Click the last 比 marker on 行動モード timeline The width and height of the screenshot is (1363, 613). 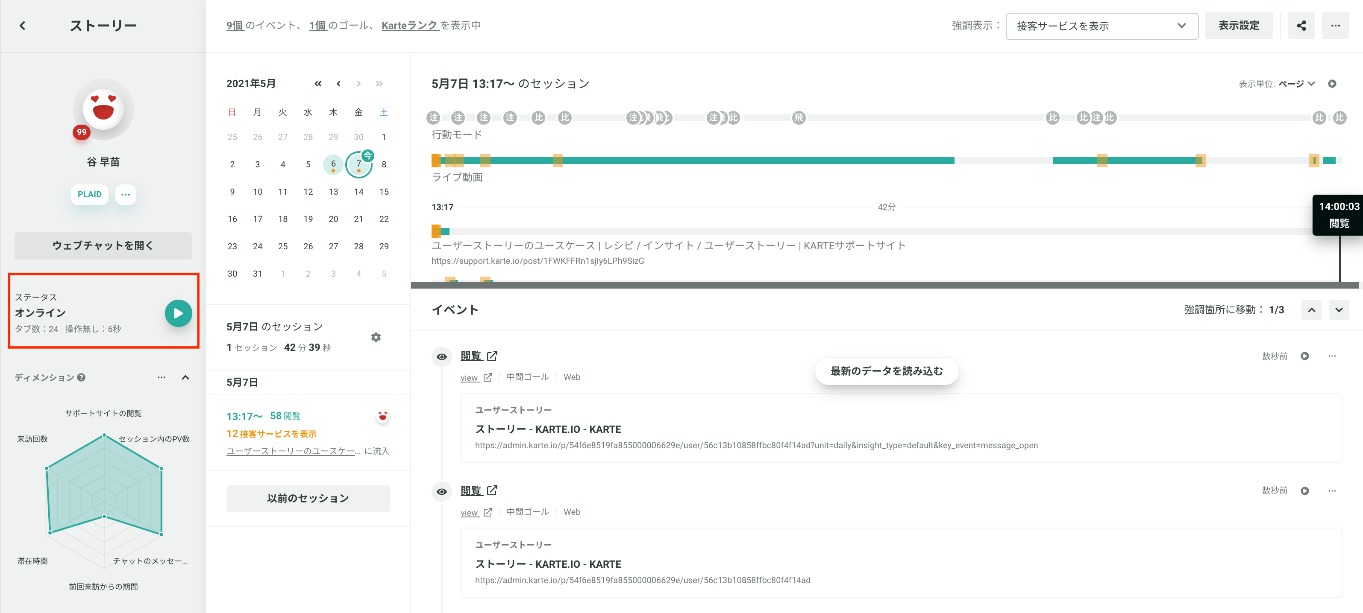point(1339,117)
